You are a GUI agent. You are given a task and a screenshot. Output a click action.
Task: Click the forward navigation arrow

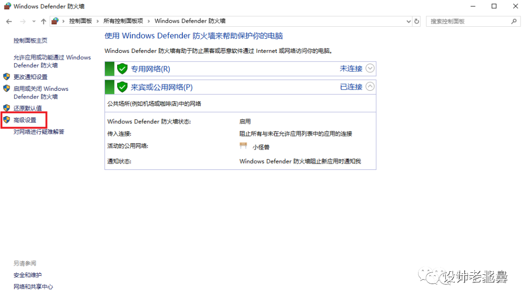(23, 21)
